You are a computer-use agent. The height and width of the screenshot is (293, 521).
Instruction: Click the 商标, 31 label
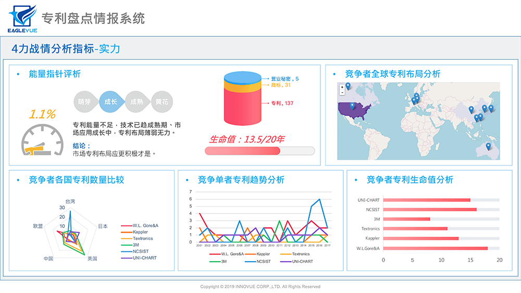coord(281,85)
